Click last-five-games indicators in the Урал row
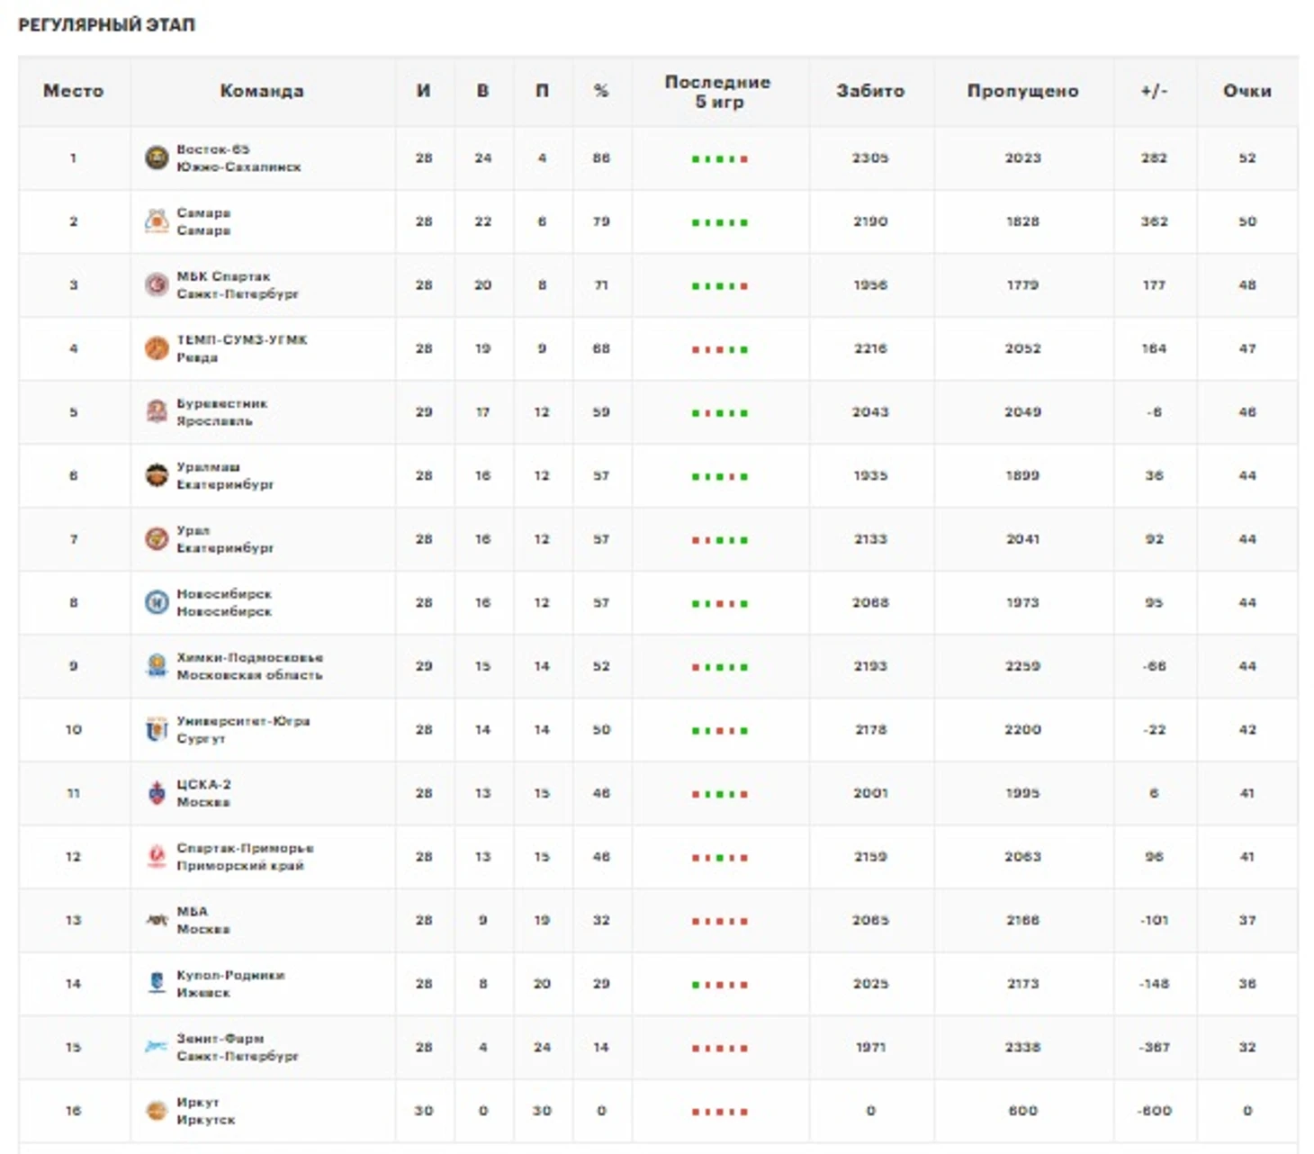Image resolution: width=1314 pixels, height=1154 pixels. pos(719,540)
